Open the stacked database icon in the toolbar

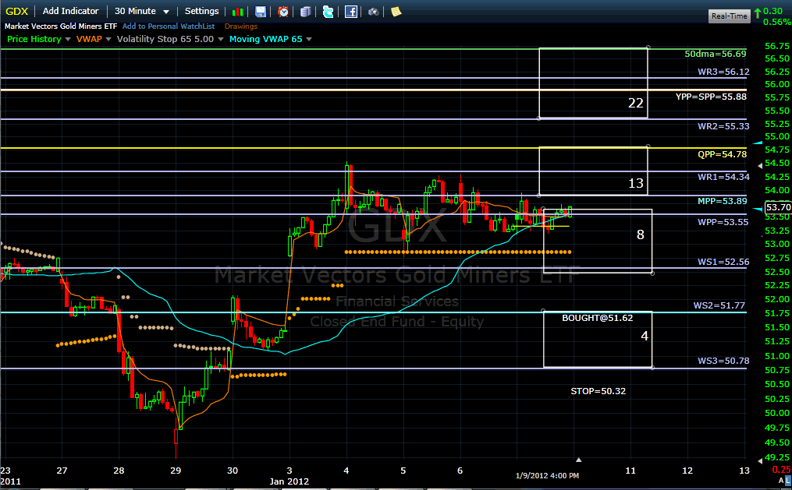306,12
